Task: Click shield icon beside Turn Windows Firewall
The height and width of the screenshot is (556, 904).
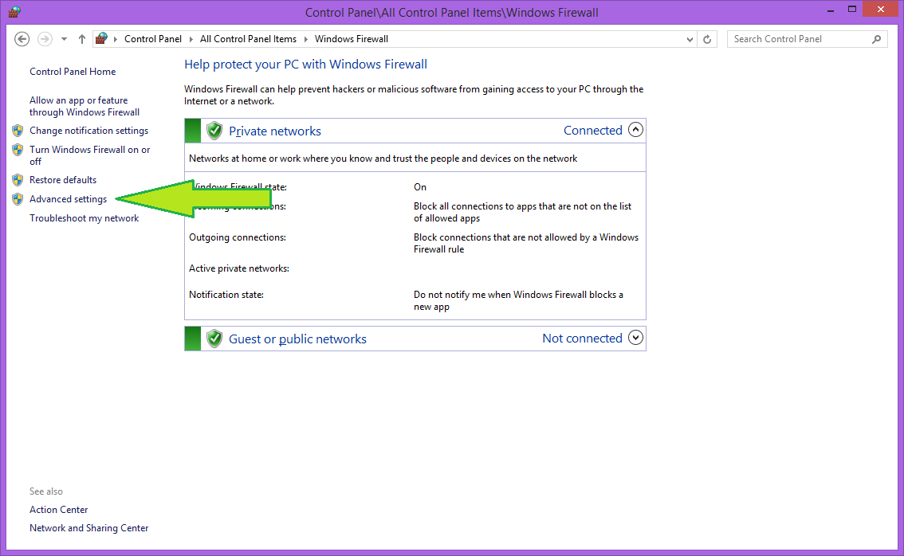Action: tap(18, 150)
